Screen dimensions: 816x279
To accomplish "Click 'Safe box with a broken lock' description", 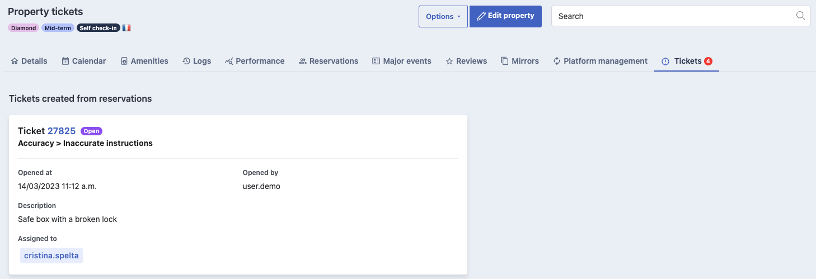I will coord(67,219).
